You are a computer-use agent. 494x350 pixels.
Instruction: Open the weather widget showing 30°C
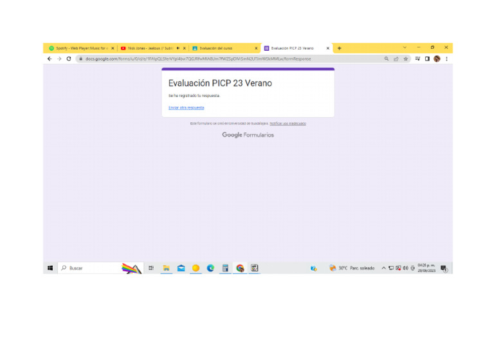pos(352,268)
